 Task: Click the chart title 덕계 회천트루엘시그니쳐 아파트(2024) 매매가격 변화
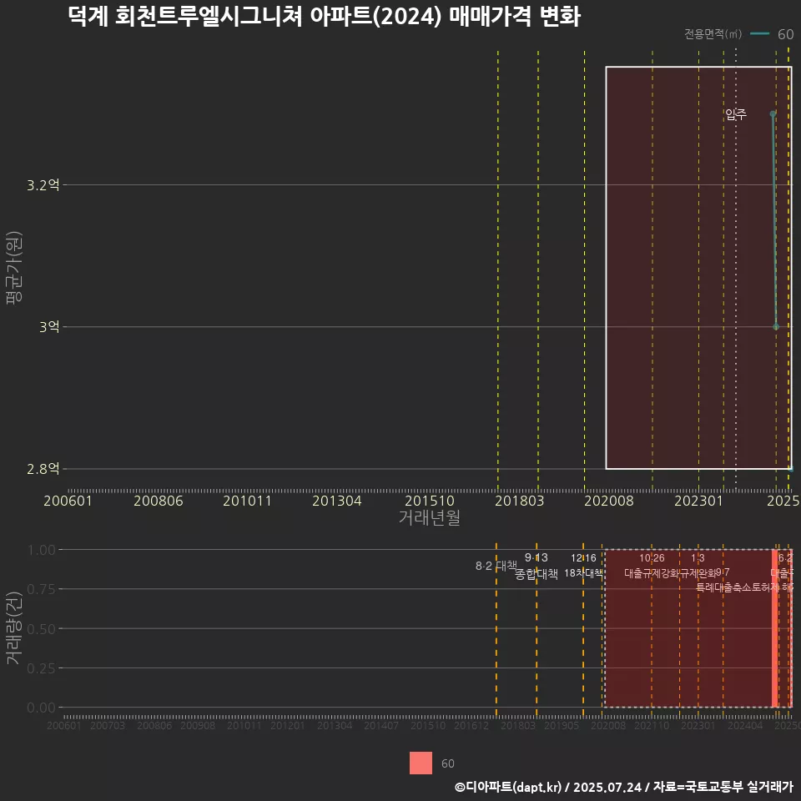[x=325, y=17]
